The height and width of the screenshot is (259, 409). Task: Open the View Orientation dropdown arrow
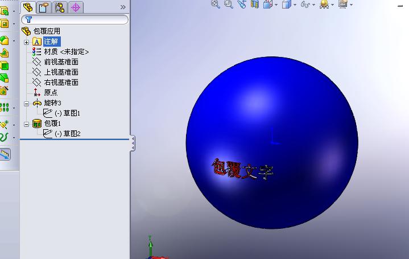coord(276,5)
